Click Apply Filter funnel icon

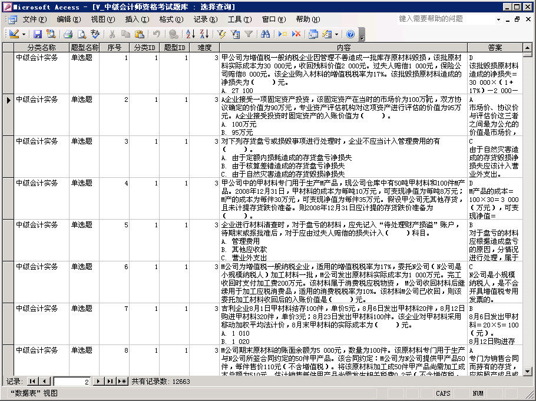[x=249, y=34]
